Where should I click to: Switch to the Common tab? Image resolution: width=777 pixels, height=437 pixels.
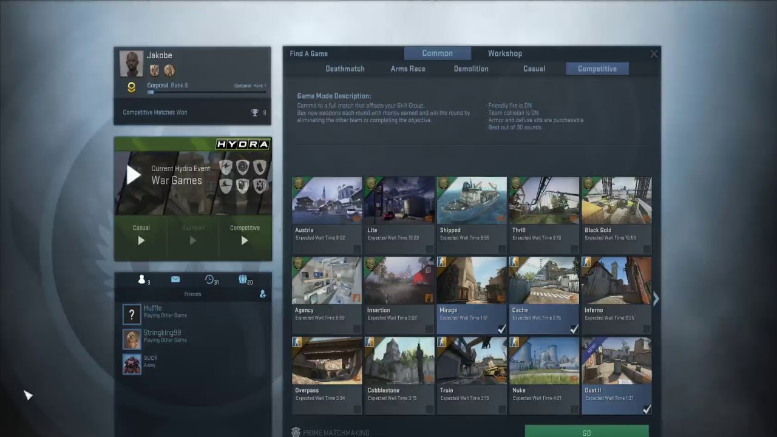pyautogui.click(x=438, y=53)
